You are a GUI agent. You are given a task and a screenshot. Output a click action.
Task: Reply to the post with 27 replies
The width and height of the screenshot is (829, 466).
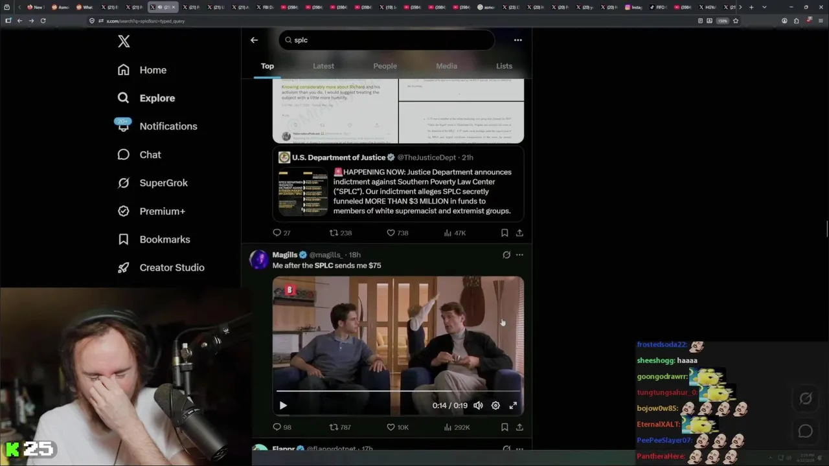click(x=282, y=233)
